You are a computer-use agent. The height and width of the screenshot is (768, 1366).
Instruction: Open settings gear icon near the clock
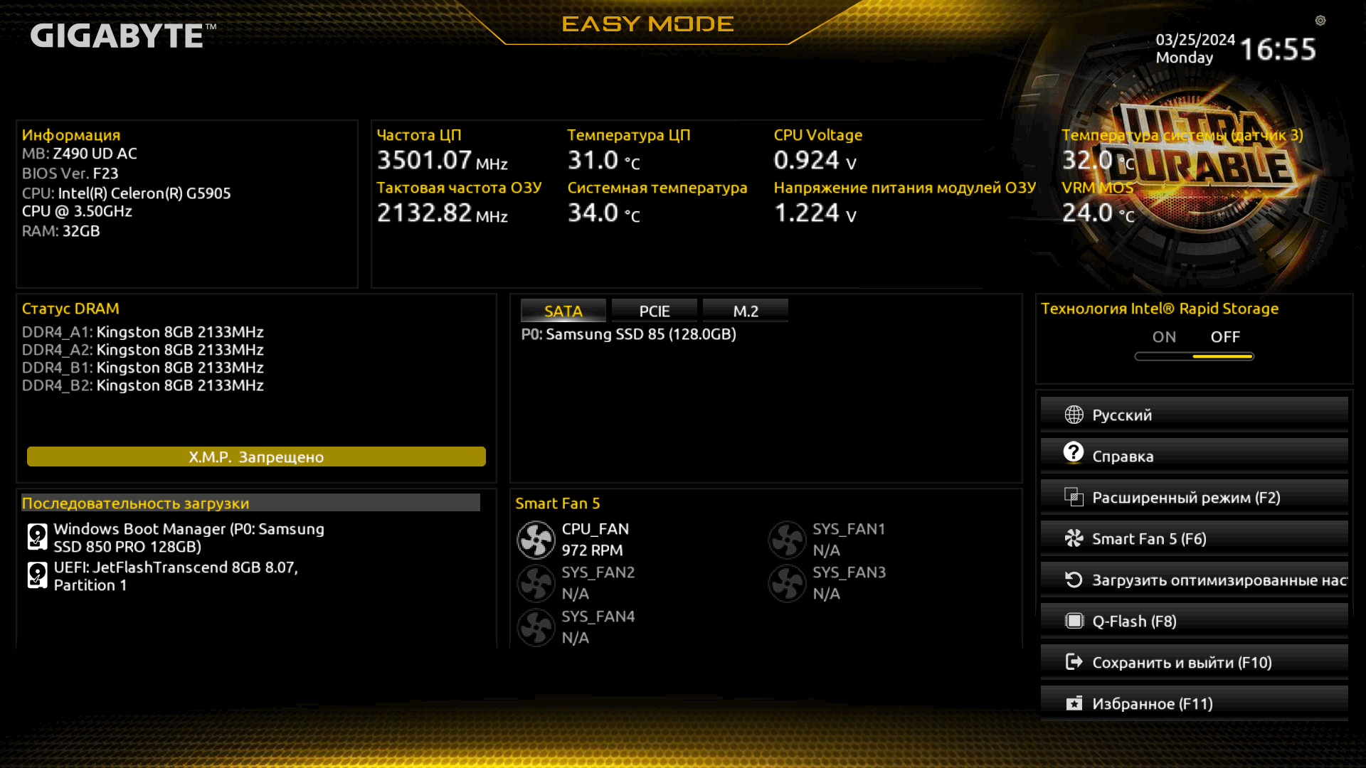point(1320,21)
